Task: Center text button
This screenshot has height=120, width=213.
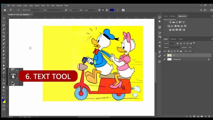Action: pos(103,10)
